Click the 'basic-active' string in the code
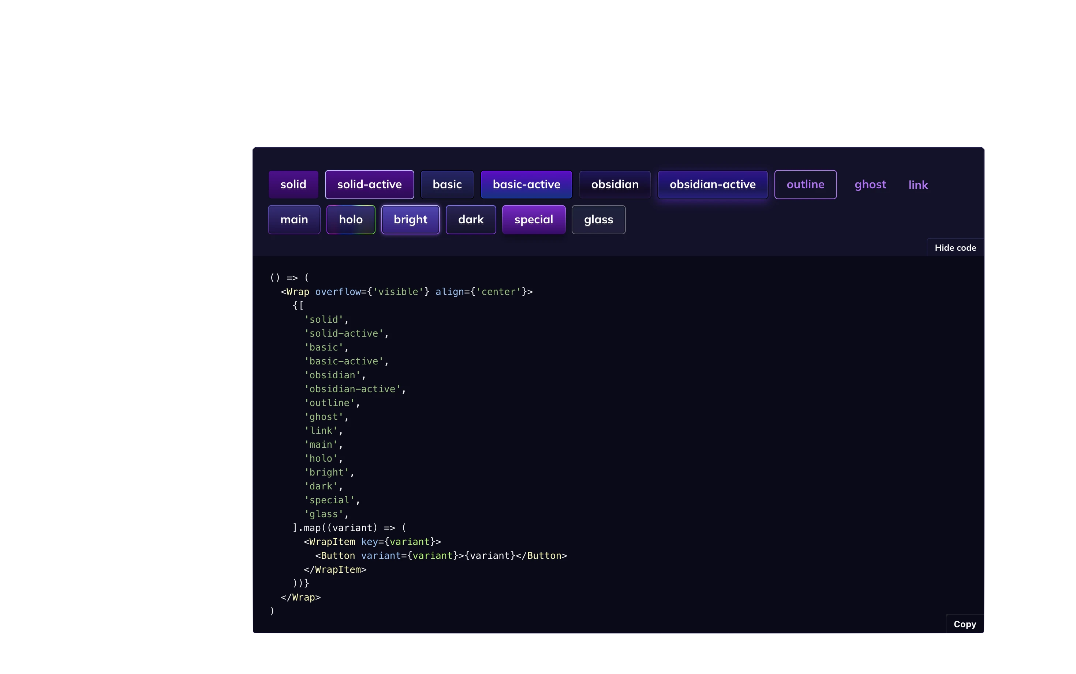This screenshot has height=674, width=1076. [344, 361]
